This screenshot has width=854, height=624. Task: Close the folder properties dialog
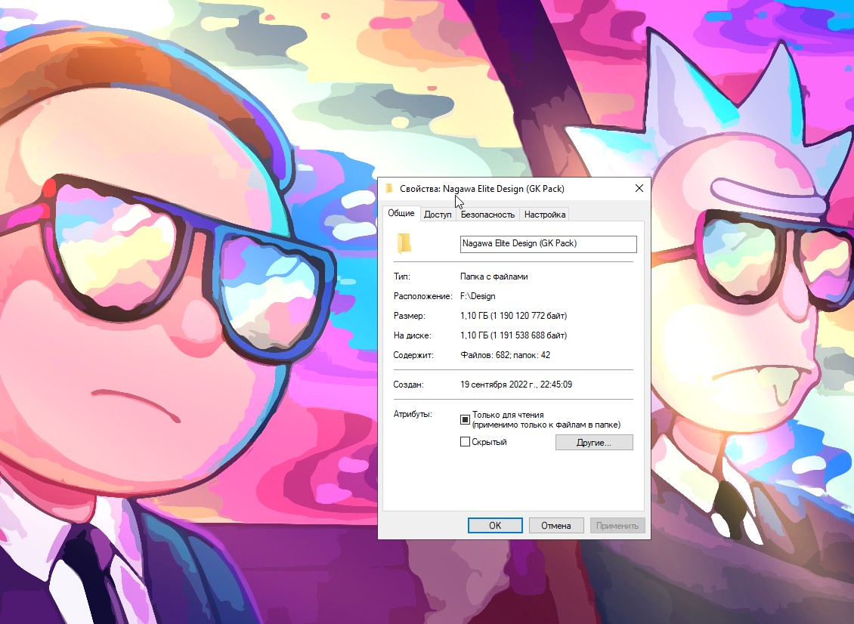point(639,188)
